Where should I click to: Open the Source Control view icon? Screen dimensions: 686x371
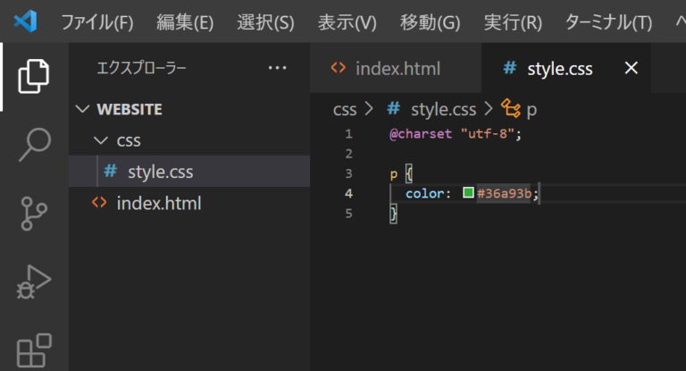(34, 214)
